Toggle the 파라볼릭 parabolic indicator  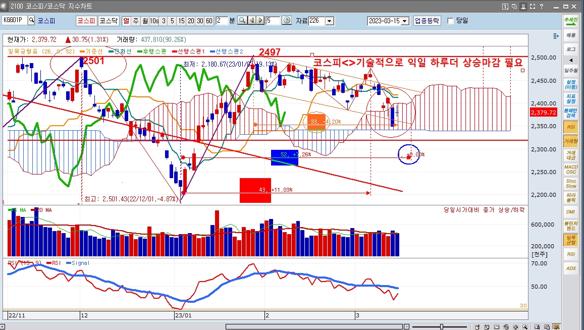(570, 198)
